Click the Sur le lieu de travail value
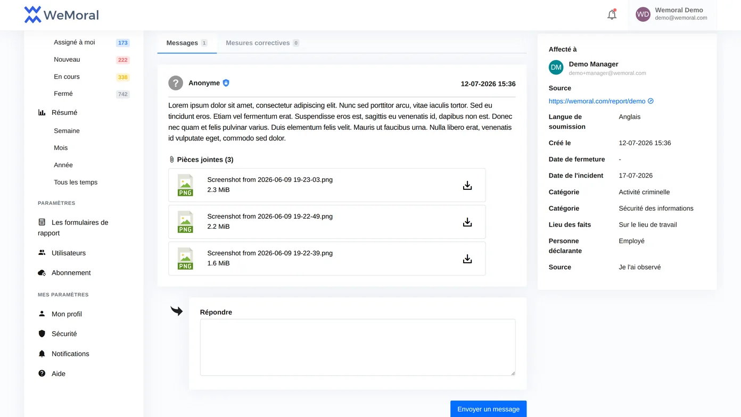The width and height of the screenshot is (741, 417). tap(648, 225)
